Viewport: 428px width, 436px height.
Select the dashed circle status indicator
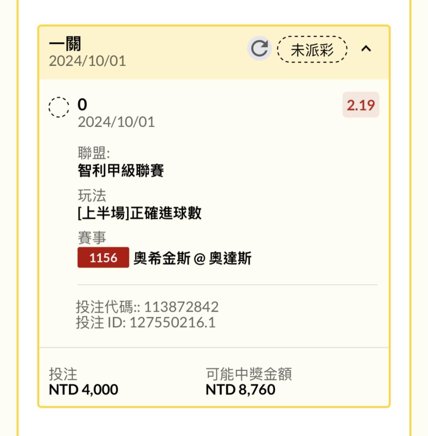(x=59, y=107)
